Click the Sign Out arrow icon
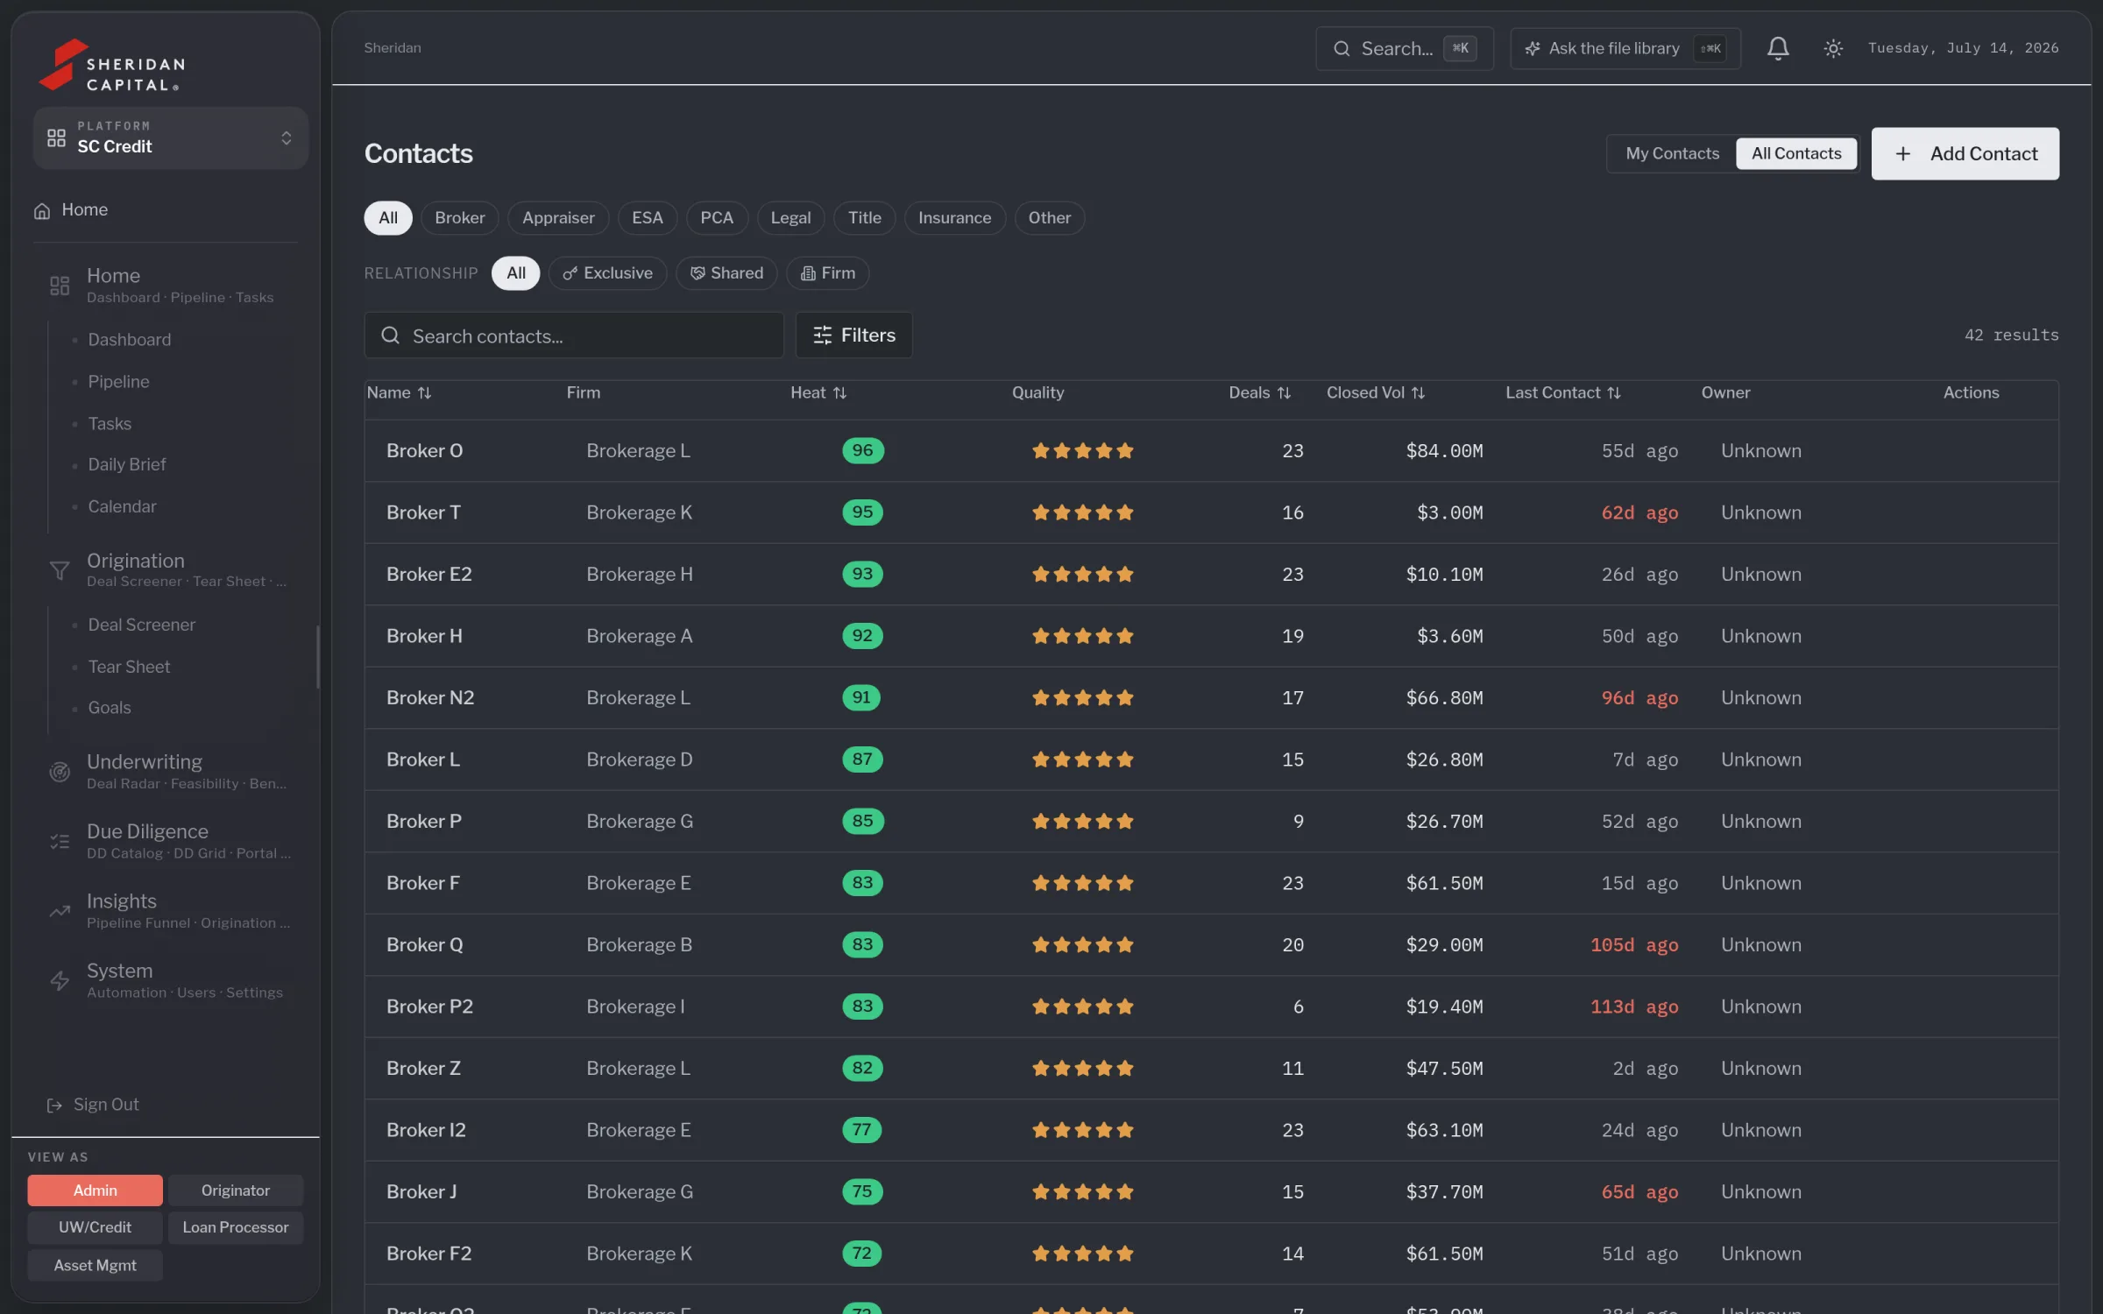 click(54, 1105)
